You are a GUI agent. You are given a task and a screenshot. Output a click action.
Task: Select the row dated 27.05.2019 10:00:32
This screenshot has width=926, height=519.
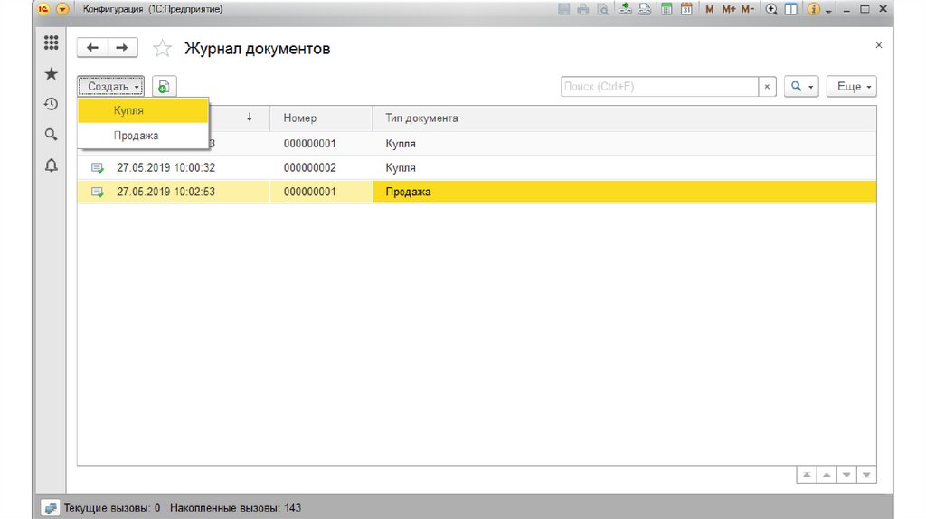coord(477,167)
